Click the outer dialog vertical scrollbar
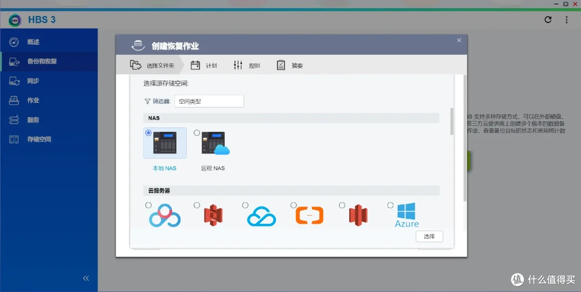Image resolution: width=581 pixels, height=292 pixels. pos(465,138)
